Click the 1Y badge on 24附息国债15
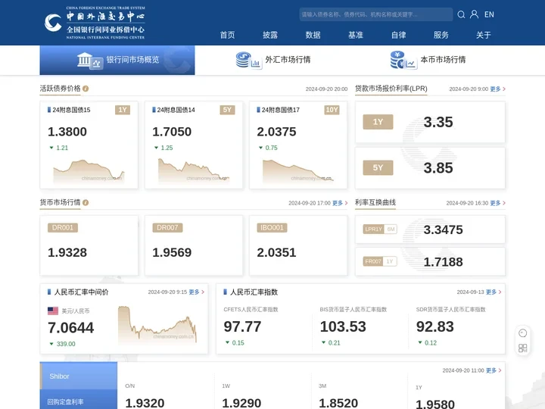The image size is (545, 409). [x=123, y=110]
